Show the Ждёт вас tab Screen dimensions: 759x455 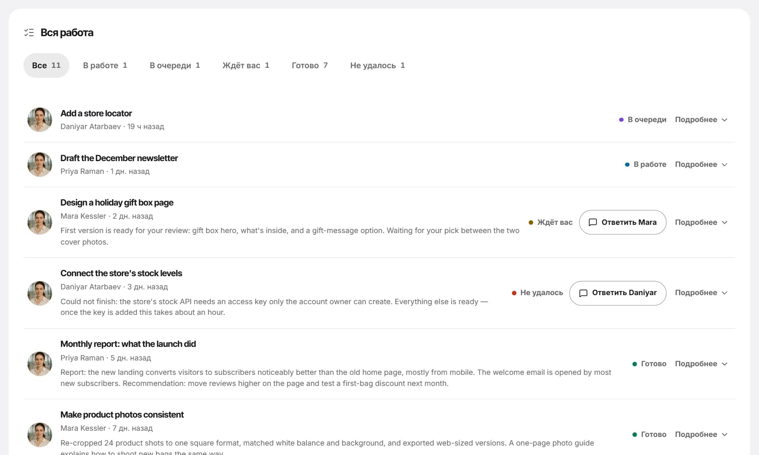coord(246,65)
